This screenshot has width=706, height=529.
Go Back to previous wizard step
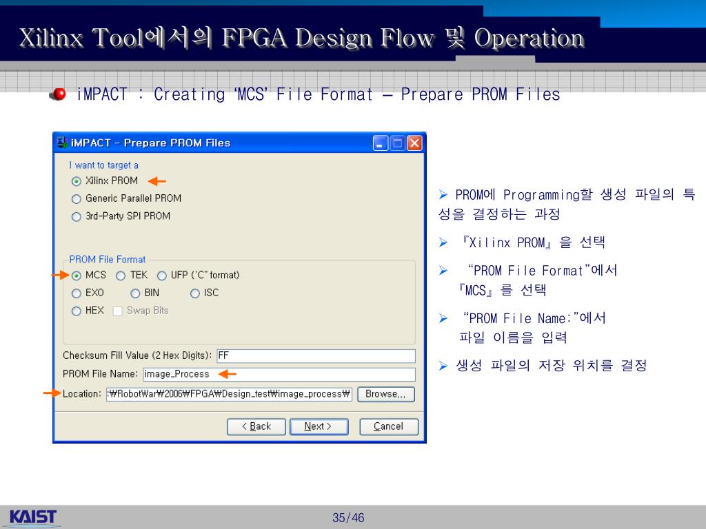256,426
